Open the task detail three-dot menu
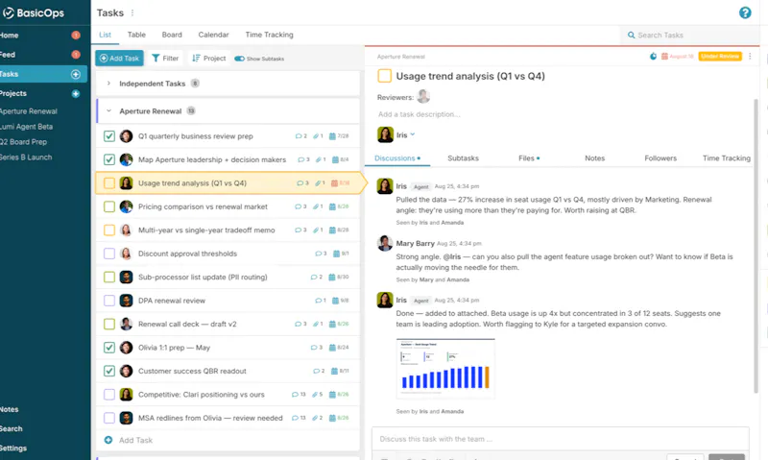Image resolution: width=768 pixels, height=460 pixels. click(x=750, y=57)
